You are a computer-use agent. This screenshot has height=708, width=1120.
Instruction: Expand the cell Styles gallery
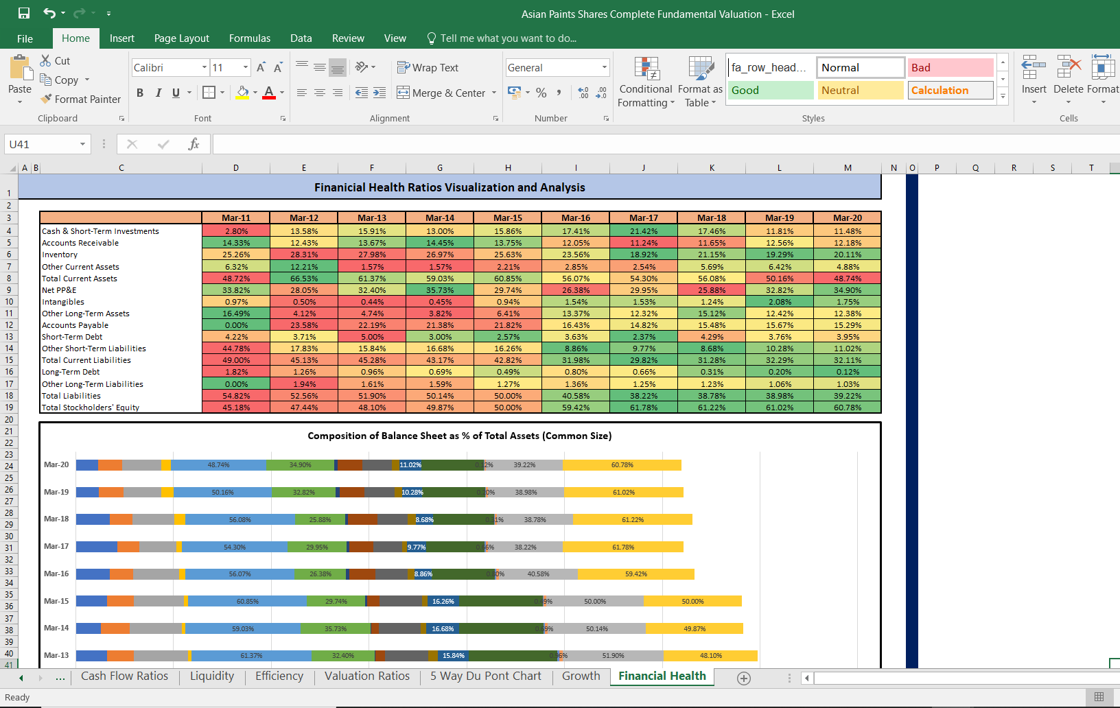1003,96
